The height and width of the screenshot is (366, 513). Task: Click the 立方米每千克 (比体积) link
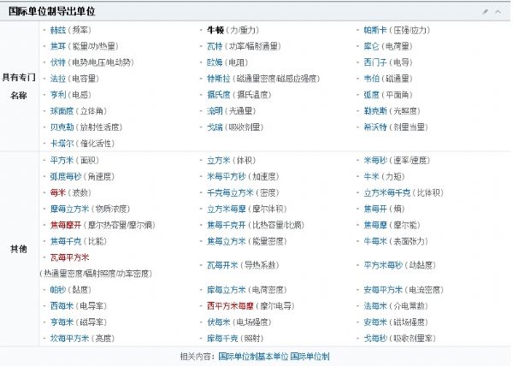(387, 192)
